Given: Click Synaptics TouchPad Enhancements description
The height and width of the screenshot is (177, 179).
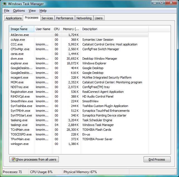Looking at the screenshot, I should click(106, 111).
